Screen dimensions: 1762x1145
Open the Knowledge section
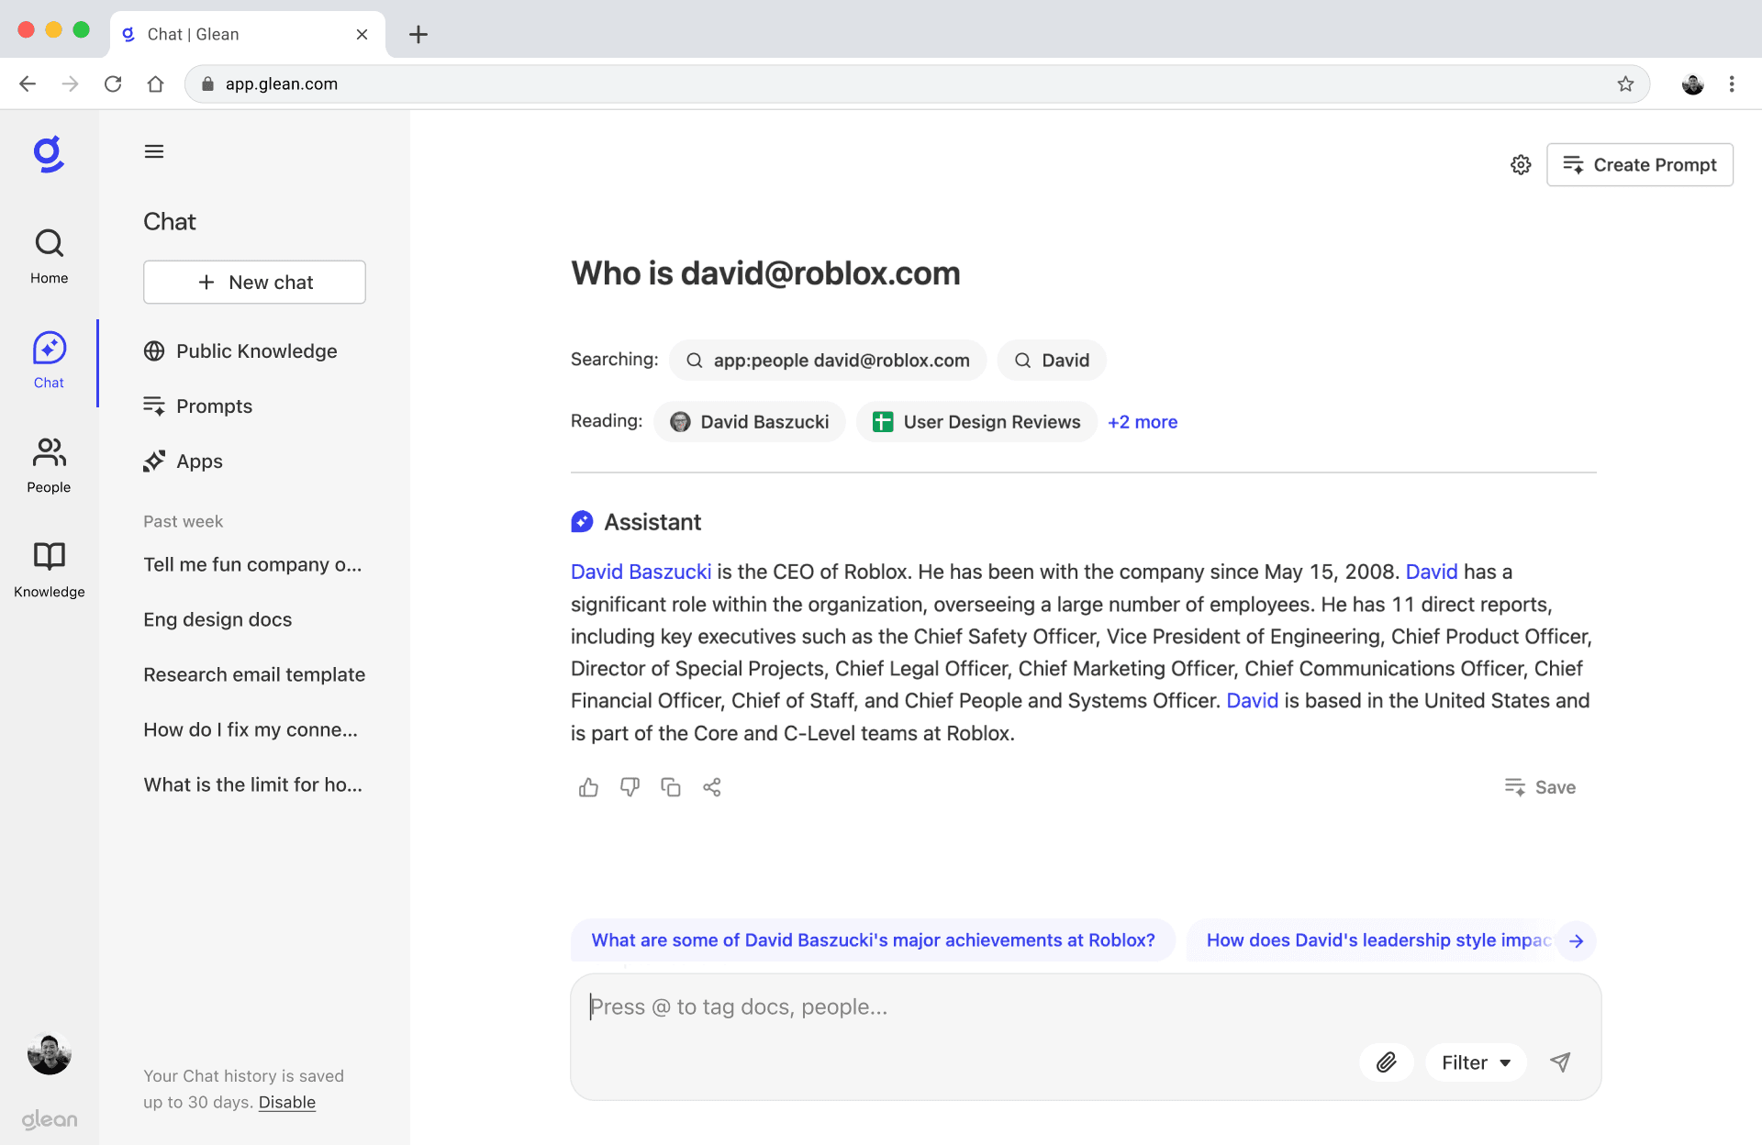click(x=49, y=570)
